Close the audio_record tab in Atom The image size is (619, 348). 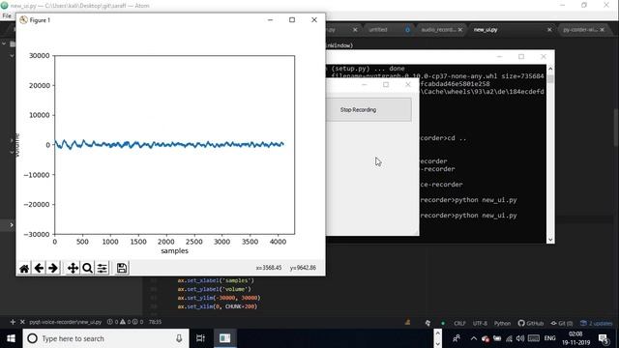pos(460,30)
